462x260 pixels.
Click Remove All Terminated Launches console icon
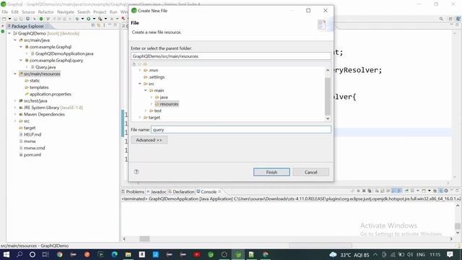coord(370,191)
